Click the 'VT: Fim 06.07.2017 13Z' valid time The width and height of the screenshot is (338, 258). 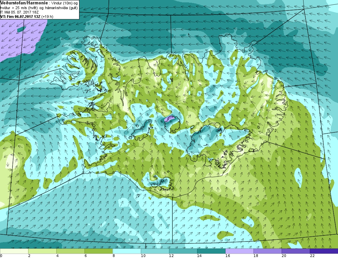[x=20, y=16]
